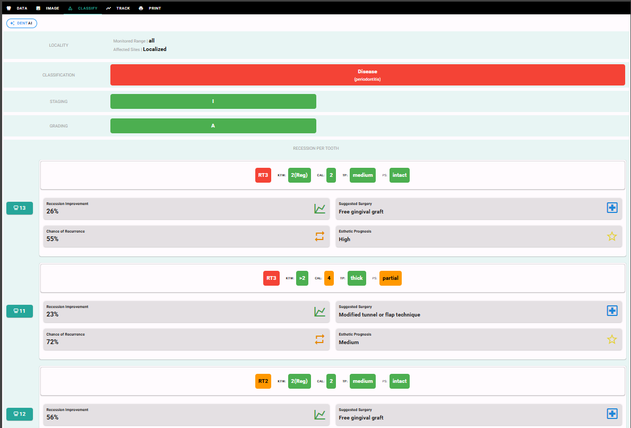The height and width of the screenshot is (428, 631).
Task: Click the STAGING row label
Action: 59,102
